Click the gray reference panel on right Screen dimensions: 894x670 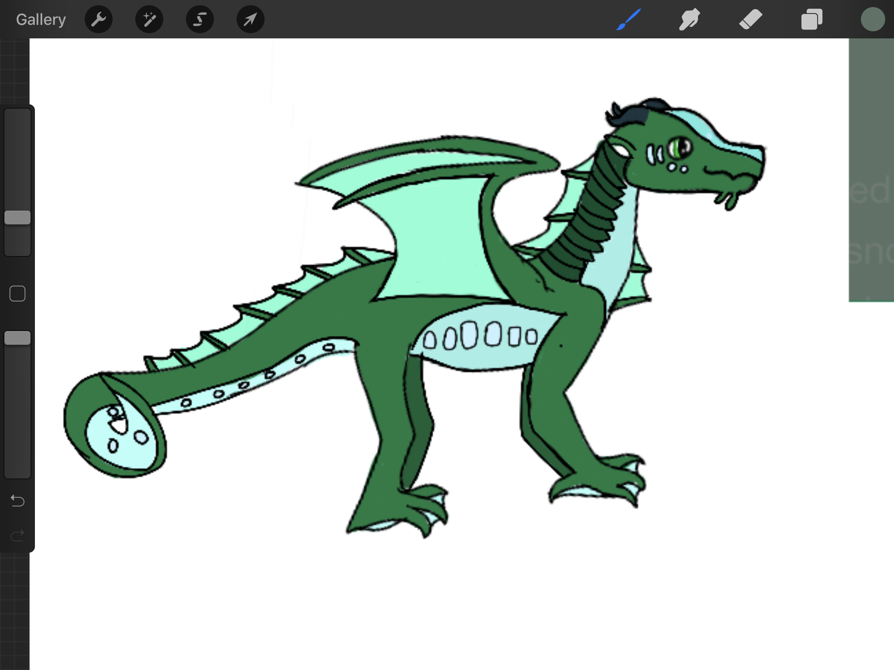[x=871, y=170]
